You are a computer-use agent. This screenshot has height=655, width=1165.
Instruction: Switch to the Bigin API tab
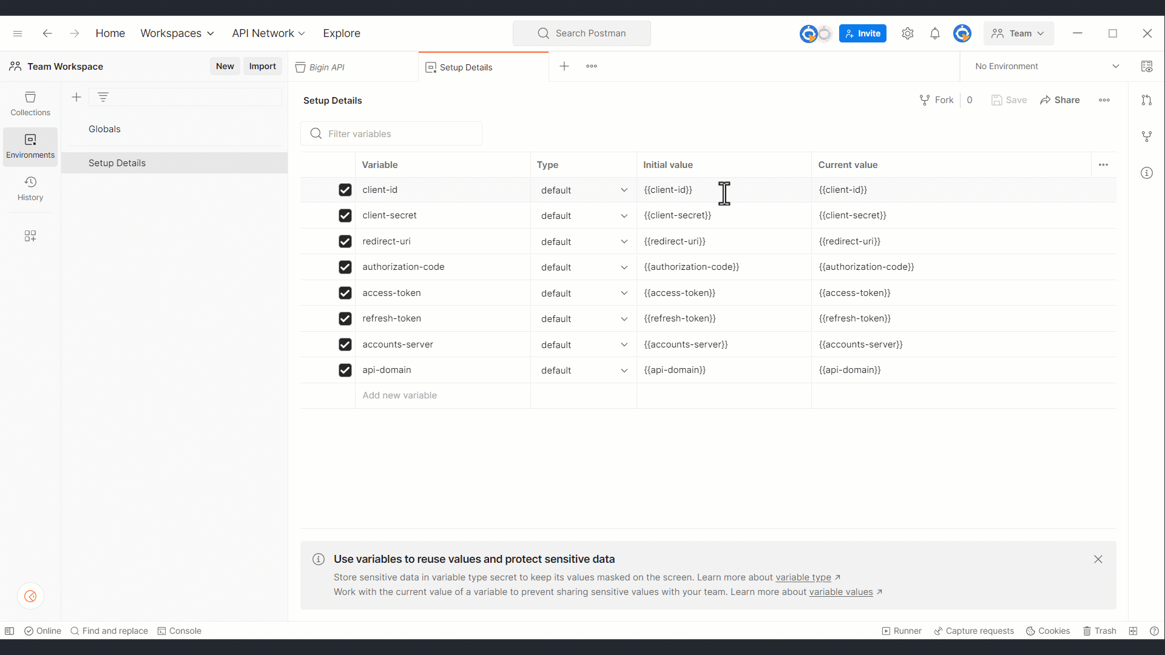pyautogui.click(x=328, y=67)
